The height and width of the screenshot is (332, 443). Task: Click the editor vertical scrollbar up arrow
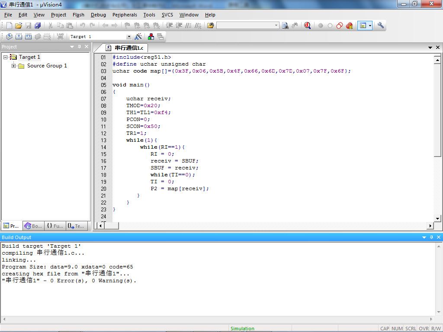coord(437,60)
